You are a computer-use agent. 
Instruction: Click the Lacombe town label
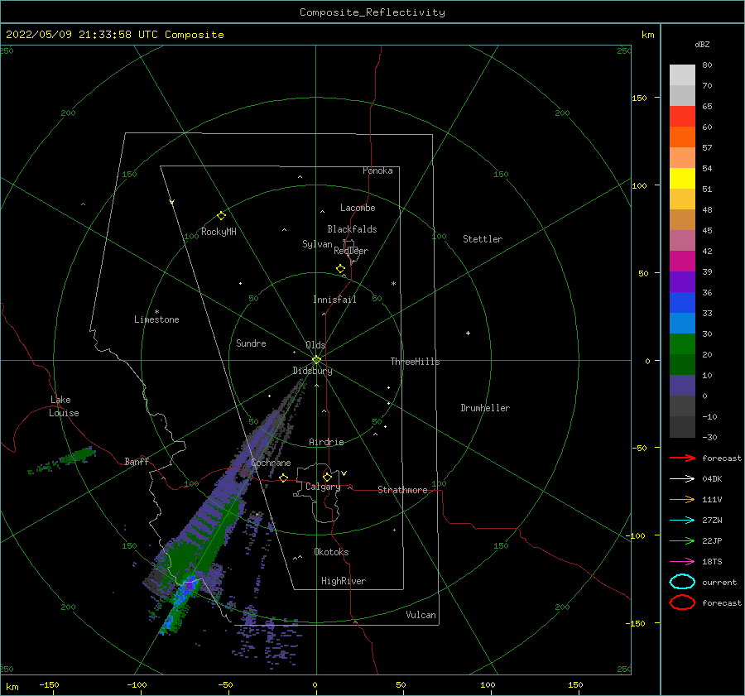tap(358, 208)
